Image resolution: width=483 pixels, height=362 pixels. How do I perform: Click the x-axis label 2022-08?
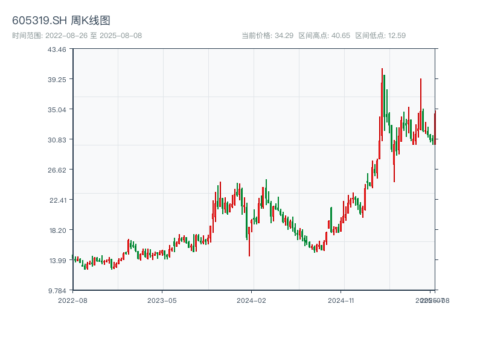72,300
